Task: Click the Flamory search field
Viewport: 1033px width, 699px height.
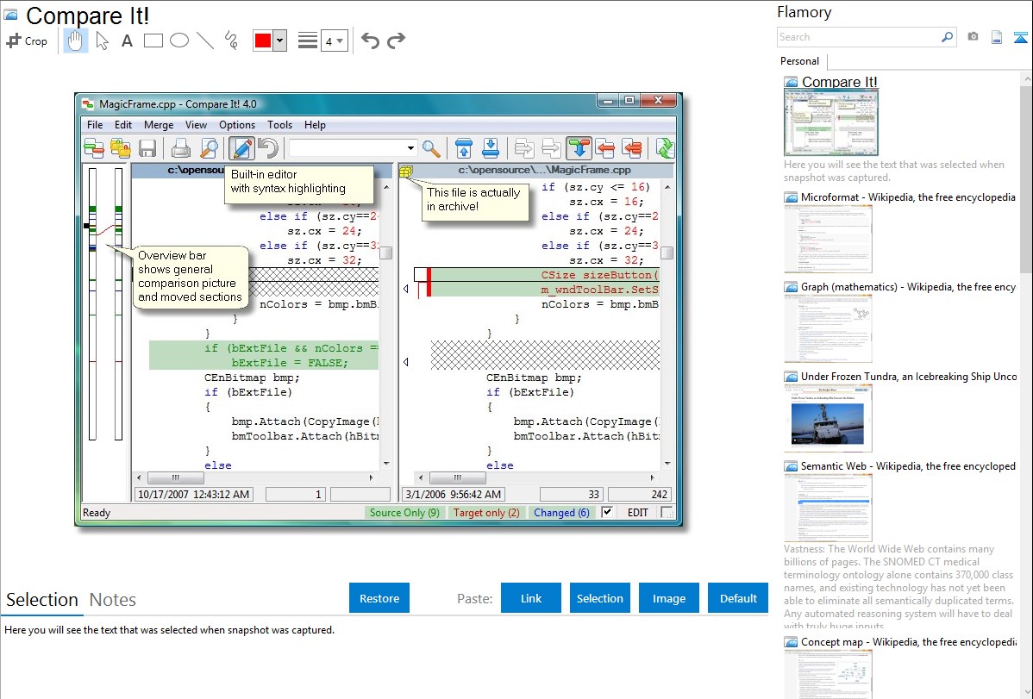Action: tap(859, 37)
